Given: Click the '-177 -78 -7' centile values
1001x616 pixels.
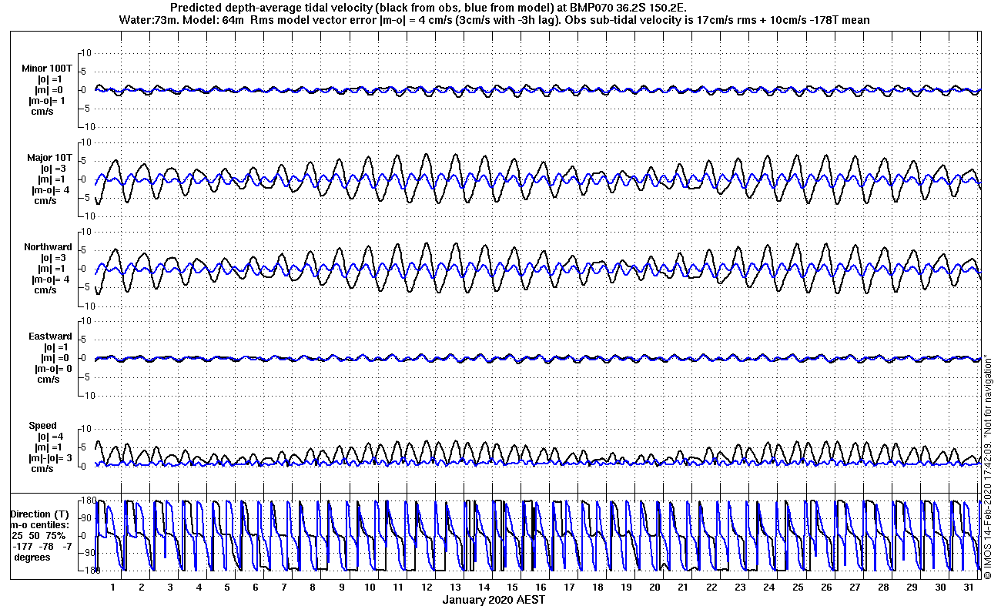Looking at the screenshot, I should [x=42, y=546].
